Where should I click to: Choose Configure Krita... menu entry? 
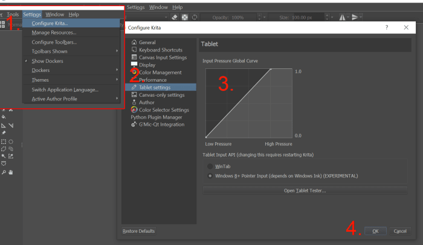click(71, 23)
